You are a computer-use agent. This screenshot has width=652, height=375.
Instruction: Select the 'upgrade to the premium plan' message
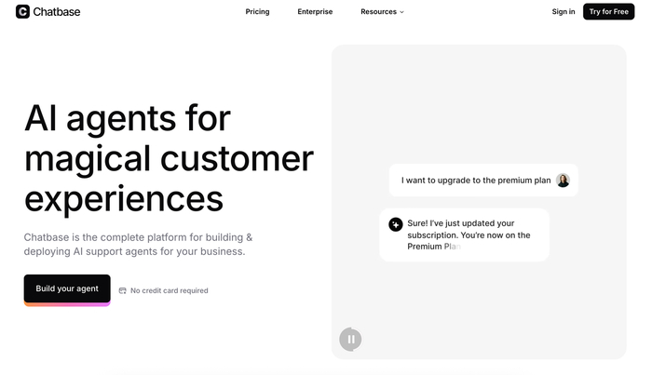476,181
